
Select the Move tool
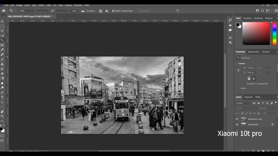point(2,21)
